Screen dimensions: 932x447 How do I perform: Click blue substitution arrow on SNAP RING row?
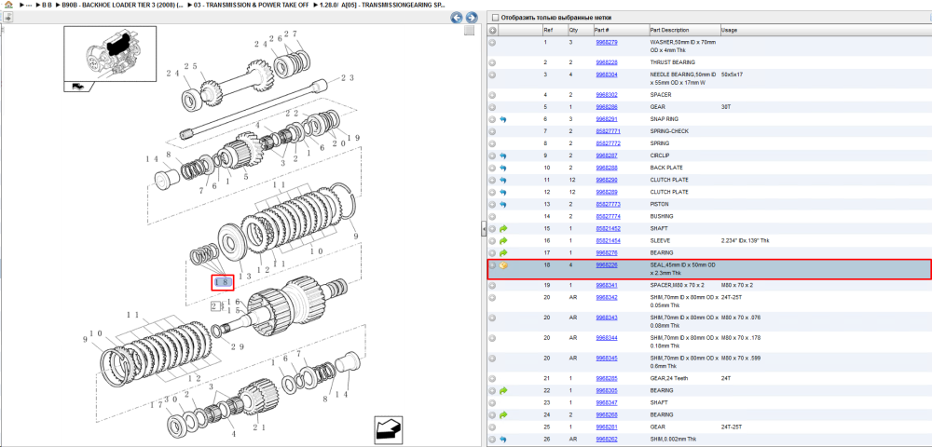(x=503, y=119)
